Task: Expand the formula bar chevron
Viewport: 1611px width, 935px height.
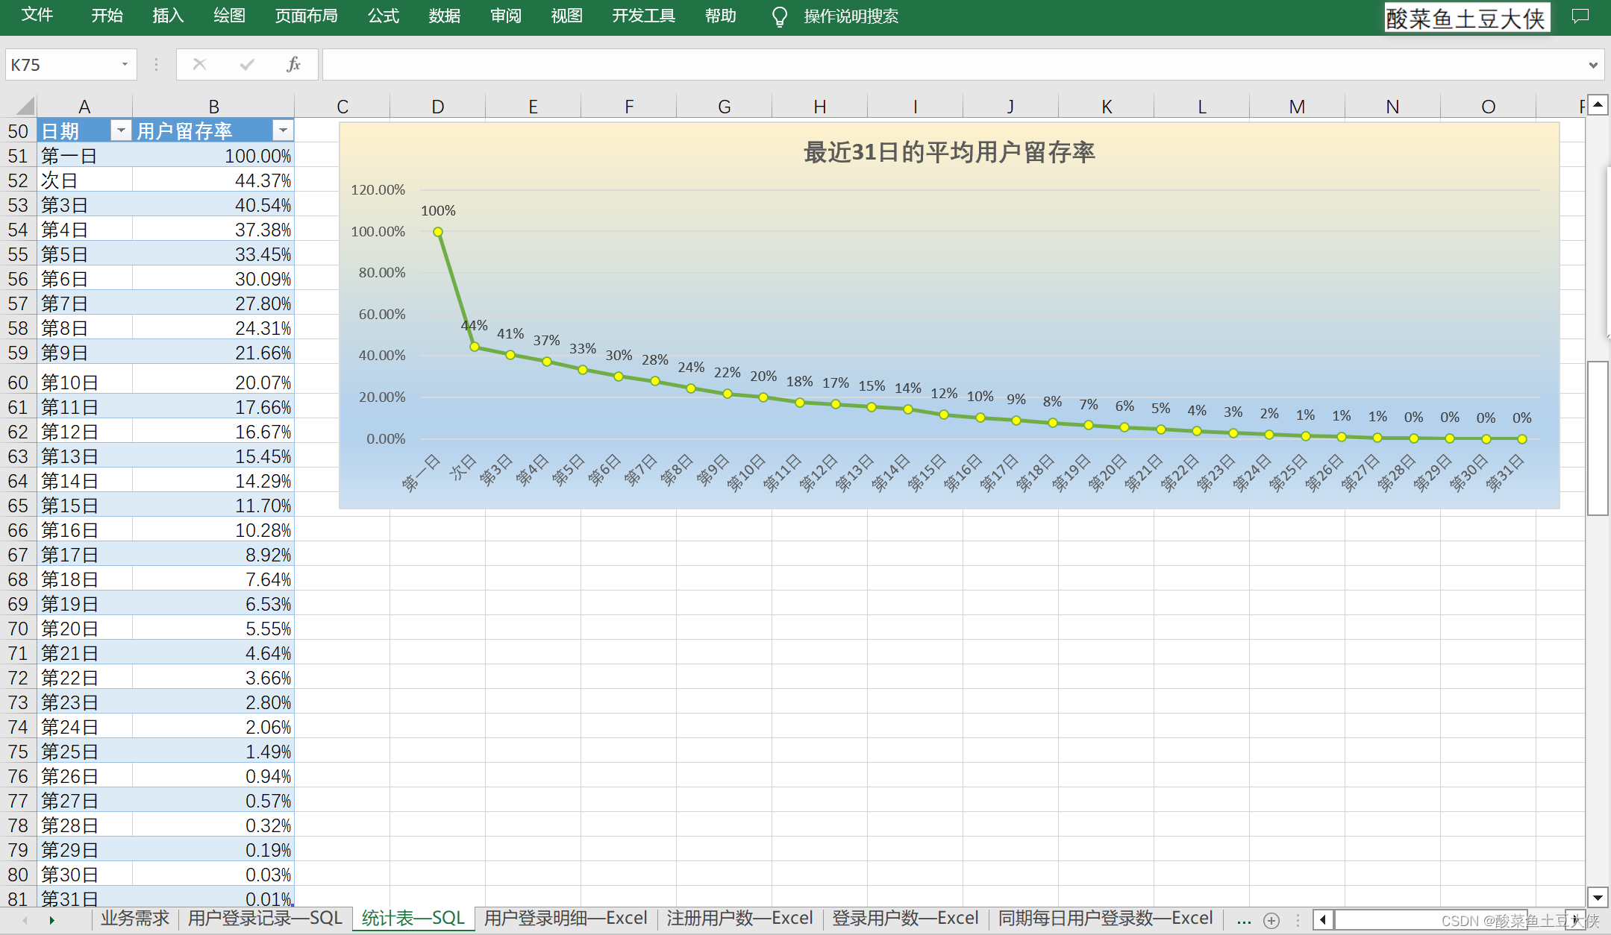Action: click(x=1593, y=65)
